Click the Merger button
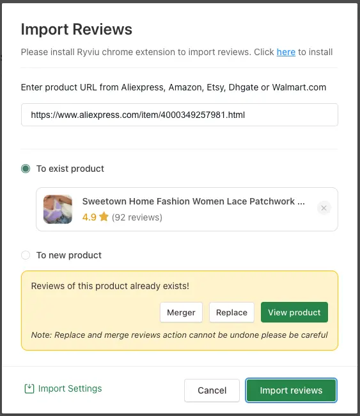 coord(181,312)
